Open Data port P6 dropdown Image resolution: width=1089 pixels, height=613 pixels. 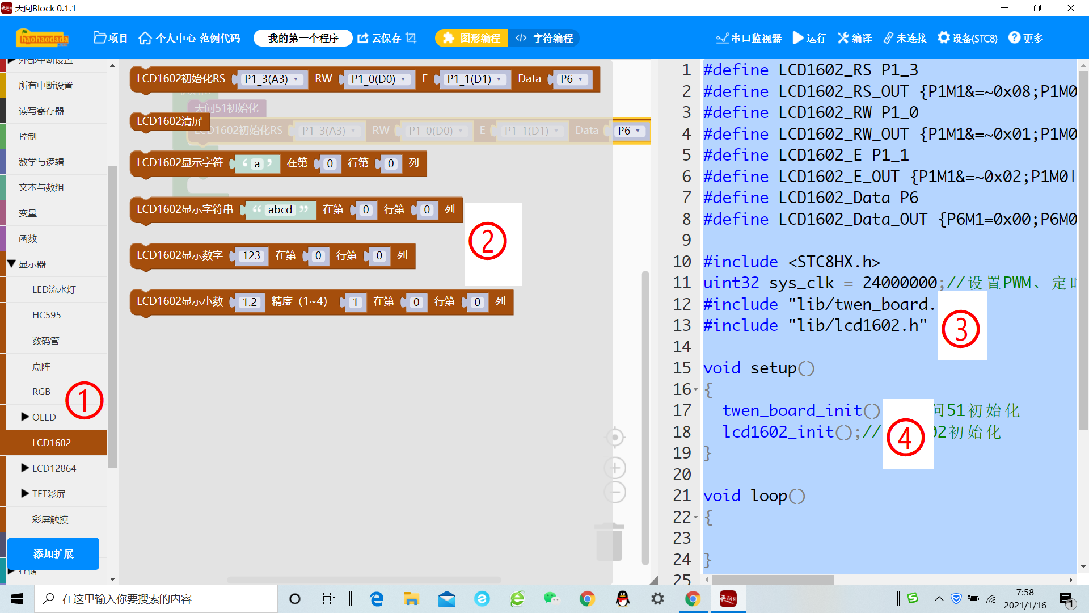[x=572, y=79]
